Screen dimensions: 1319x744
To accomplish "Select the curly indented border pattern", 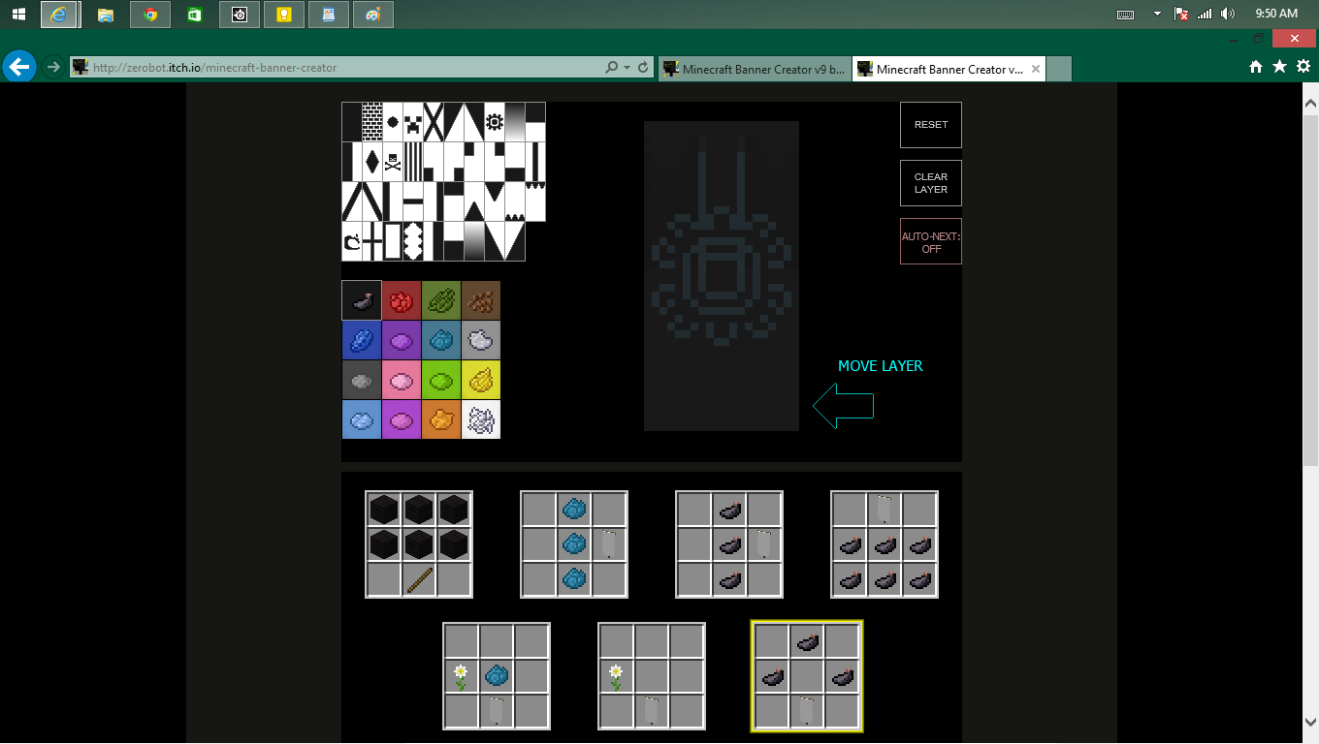I will pyautogui.click(x=413, y=241).
